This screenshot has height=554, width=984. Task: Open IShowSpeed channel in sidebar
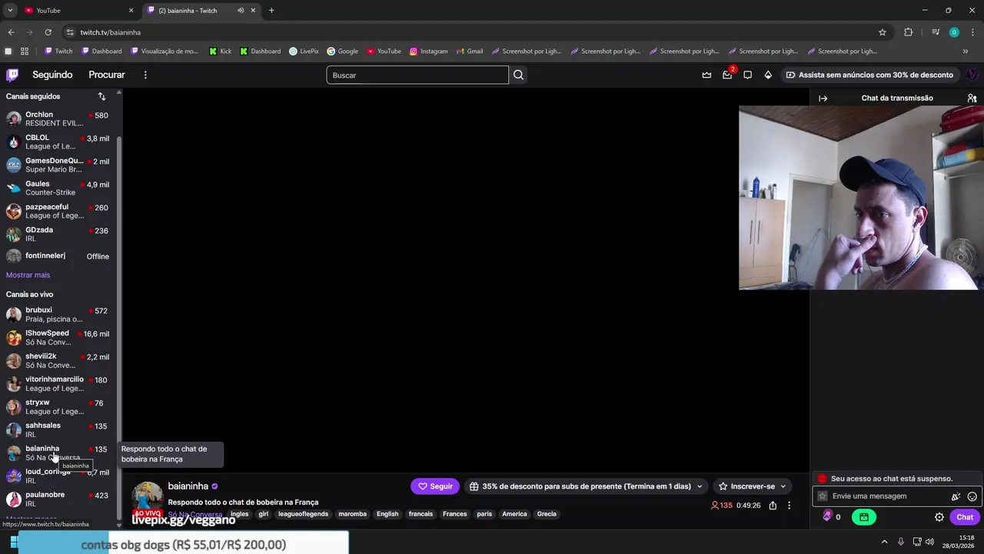click(58, 338)
